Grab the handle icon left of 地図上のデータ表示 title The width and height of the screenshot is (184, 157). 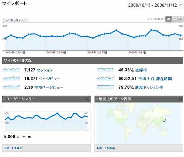coord(97,99)
